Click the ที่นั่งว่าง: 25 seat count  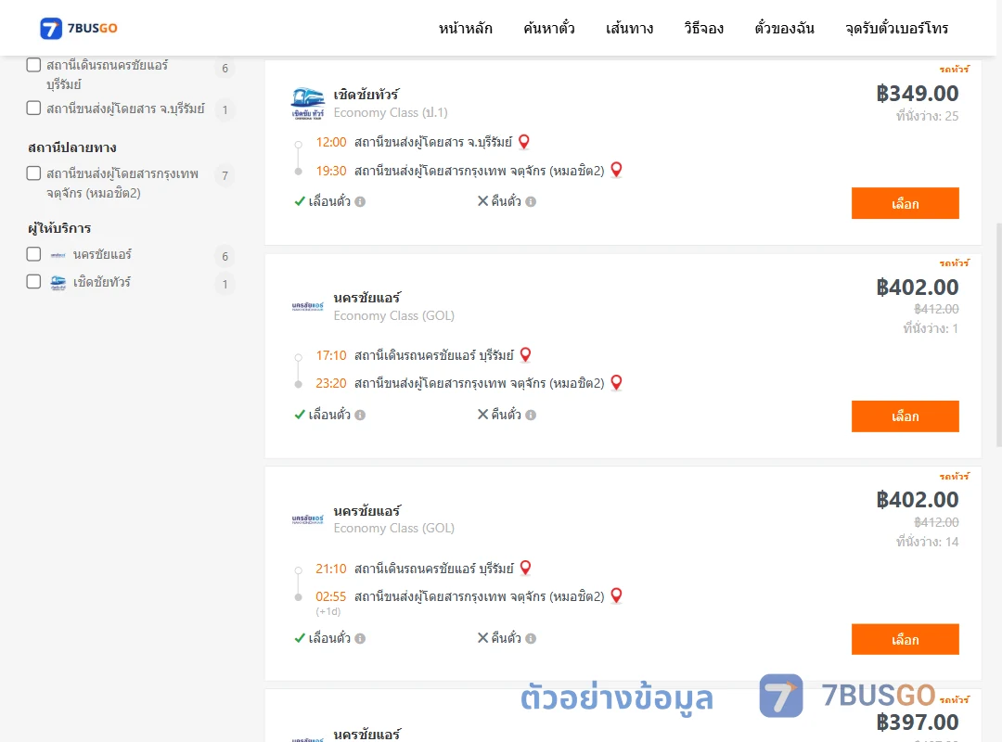(x=927, y=116)
